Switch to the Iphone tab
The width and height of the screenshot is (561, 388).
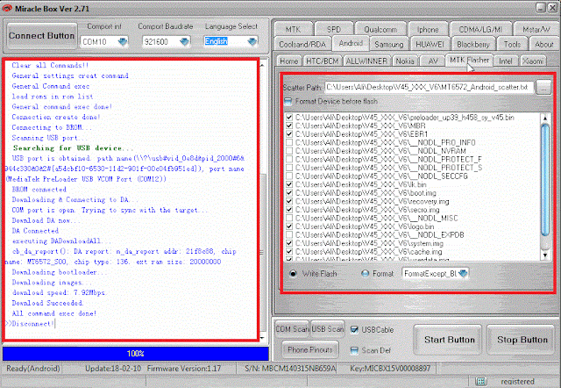point(428,29)
